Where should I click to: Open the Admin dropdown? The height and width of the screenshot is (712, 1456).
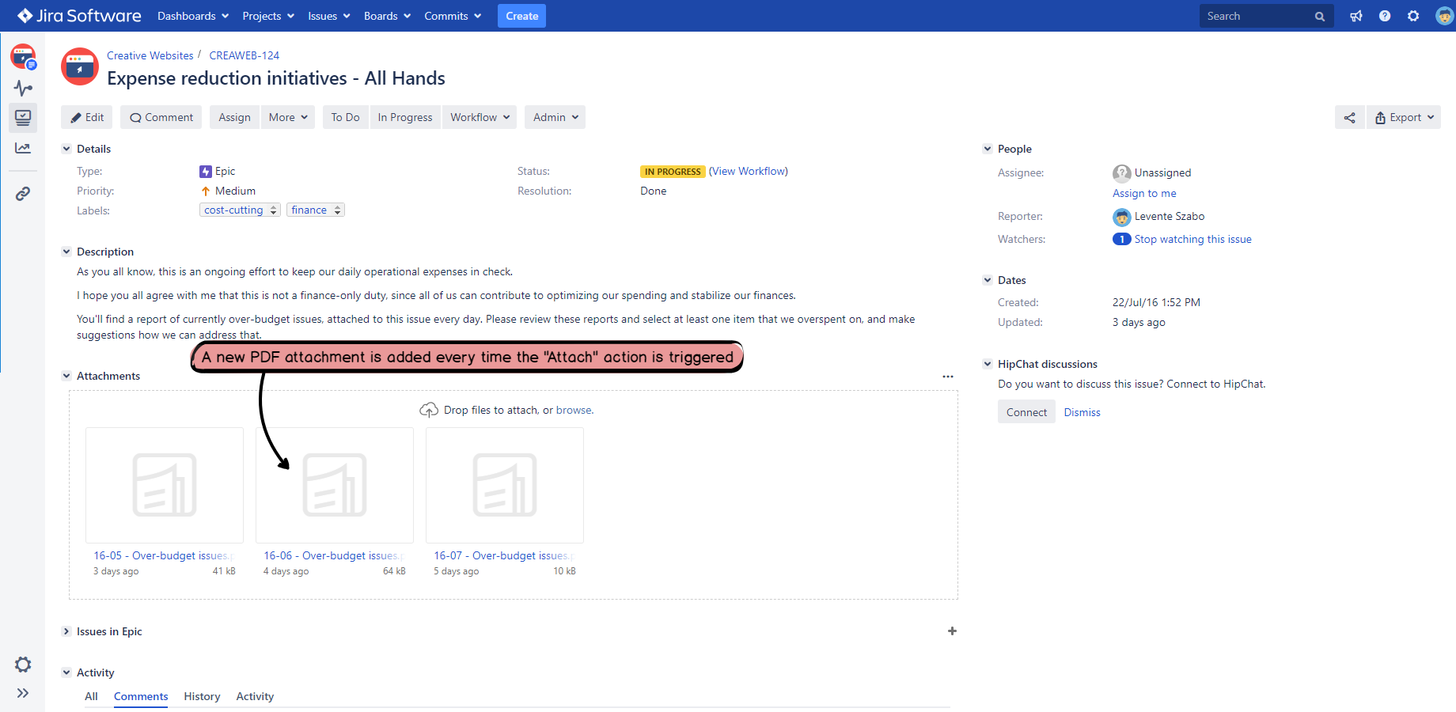tap(555, 118)
